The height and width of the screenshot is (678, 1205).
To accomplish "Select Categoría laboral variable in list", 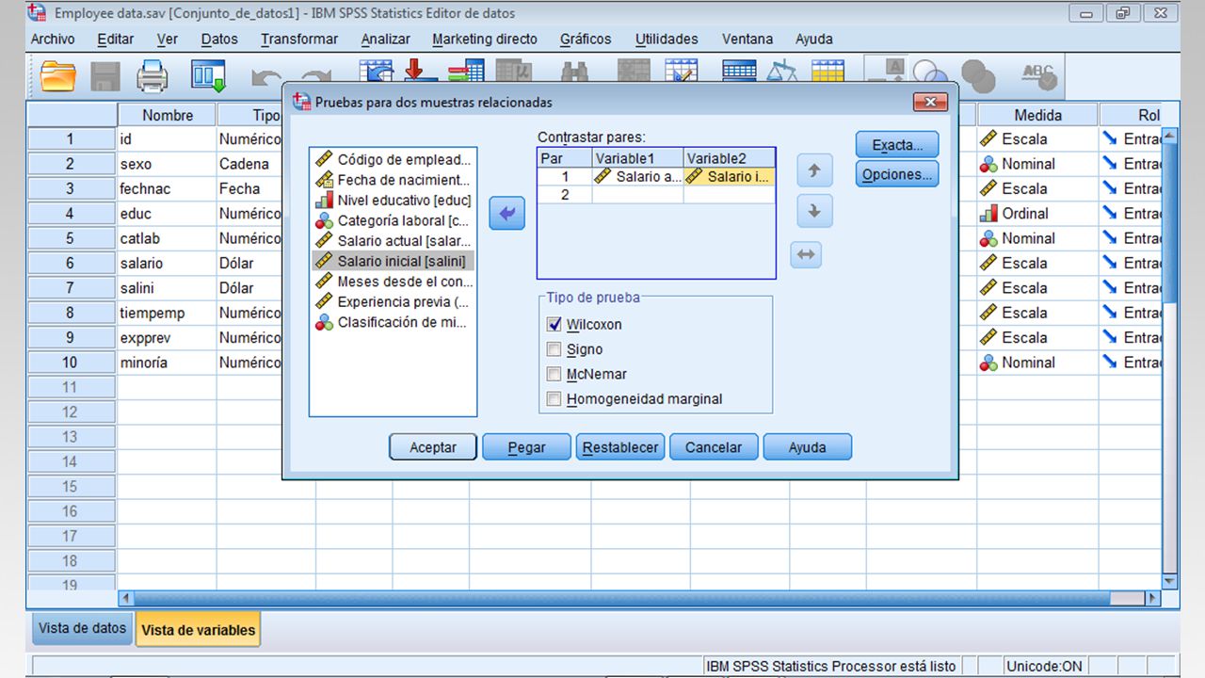I will (x=394, y=220).
